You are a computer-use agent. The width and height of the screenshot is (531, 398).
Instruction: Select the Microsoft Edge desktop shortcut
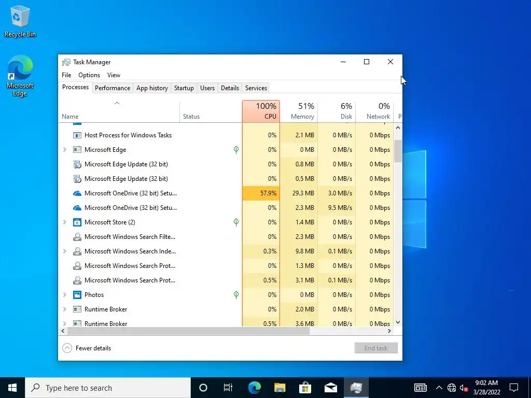pyautogui.click(x=20, y=76)
